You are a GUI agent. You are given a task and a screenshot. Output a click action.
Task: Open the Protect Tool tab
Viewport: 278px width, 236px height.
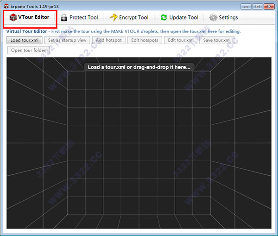coord(79,18)
